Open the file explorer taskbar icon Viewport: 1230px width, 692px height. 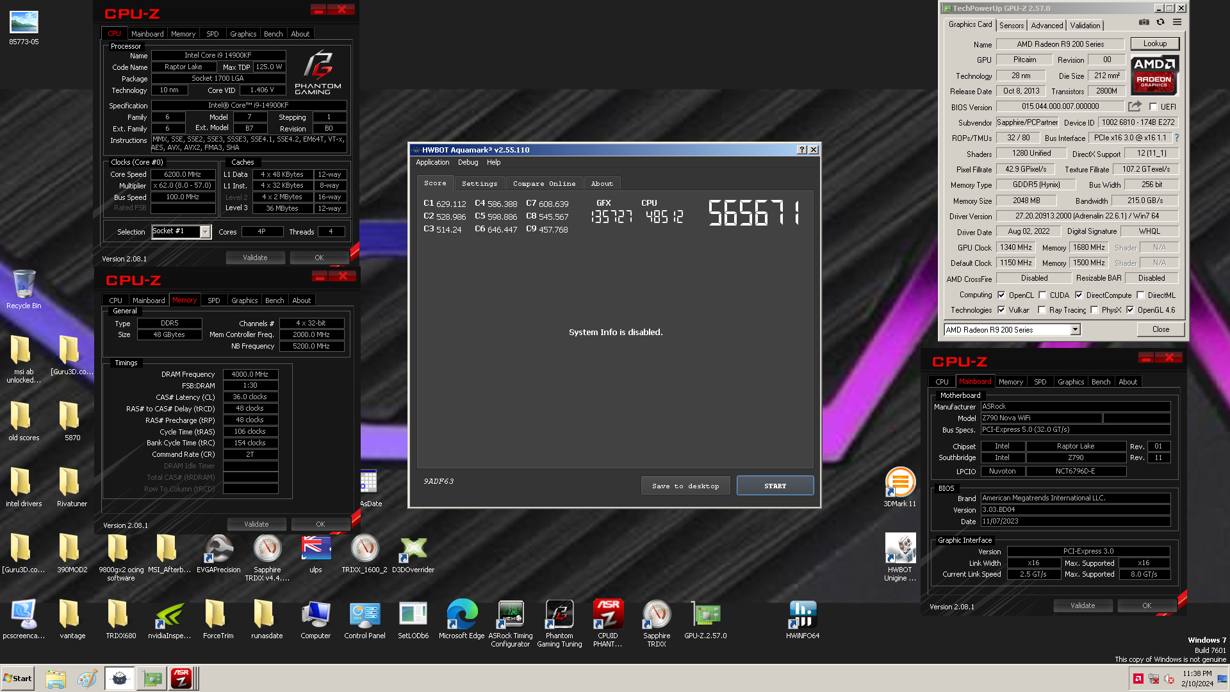pyautogui.click(x=56, y=679)
